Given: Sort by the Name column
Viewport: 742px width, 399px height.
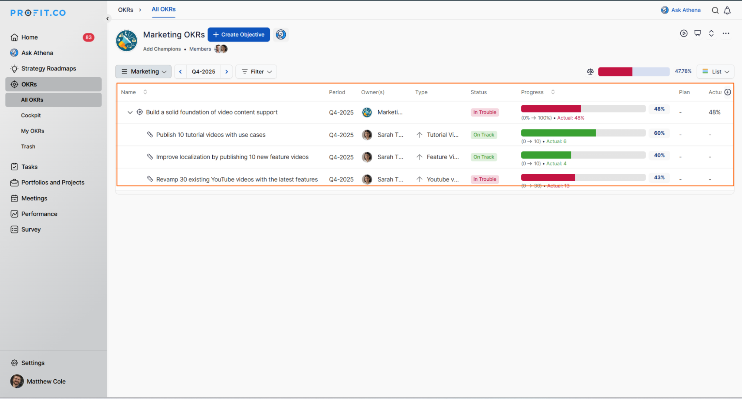Looking at the screenshot, I should 145,92.
